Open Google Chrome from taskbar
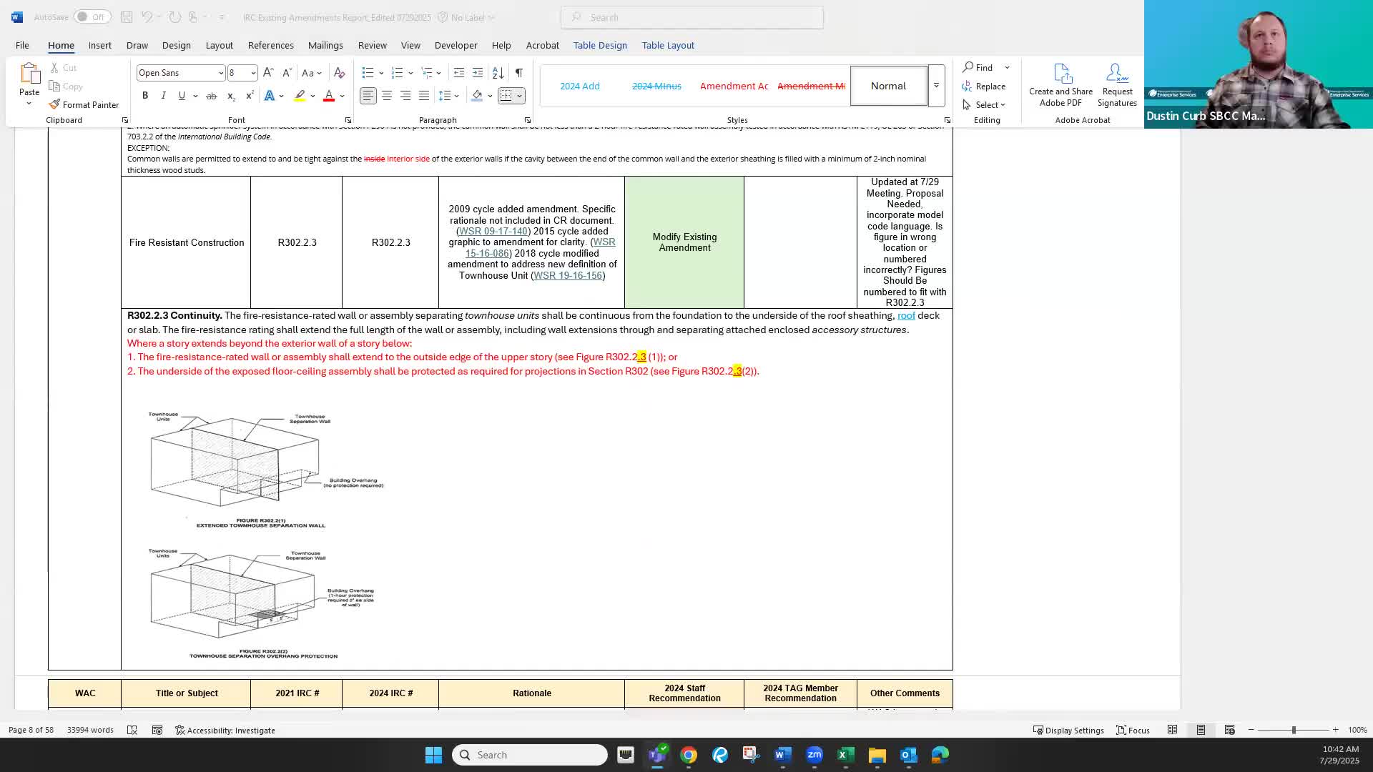This screenshot has height=772, width=1373. pyautogui.click(x=689, y=755)
